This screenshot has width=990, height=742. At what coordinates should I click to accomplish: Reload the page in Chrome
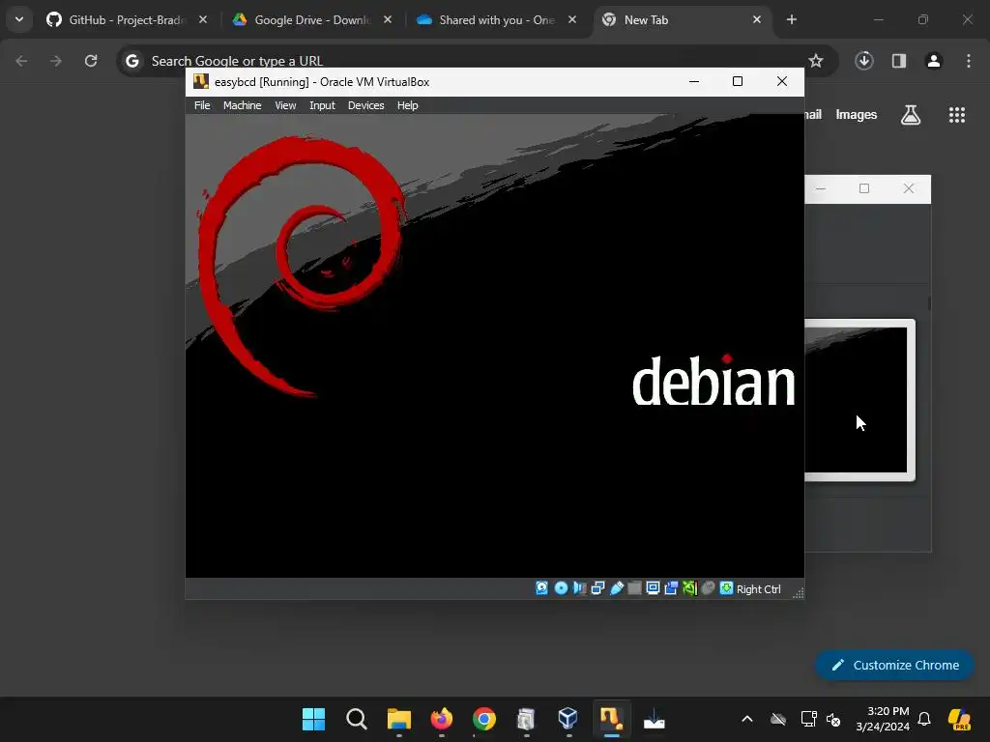pos(91,61)
